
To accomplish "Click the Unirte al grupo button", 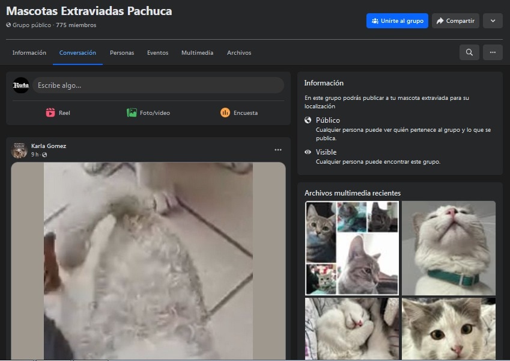I will [397, 21].
